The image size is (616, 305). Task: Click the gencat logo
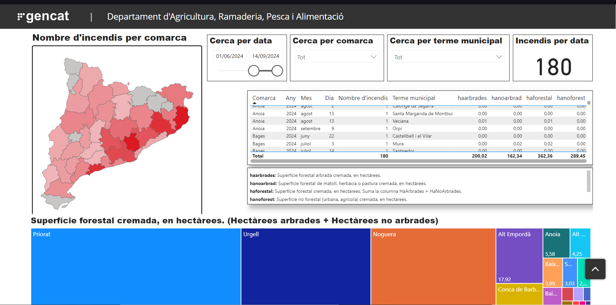(x=43, y=16)
